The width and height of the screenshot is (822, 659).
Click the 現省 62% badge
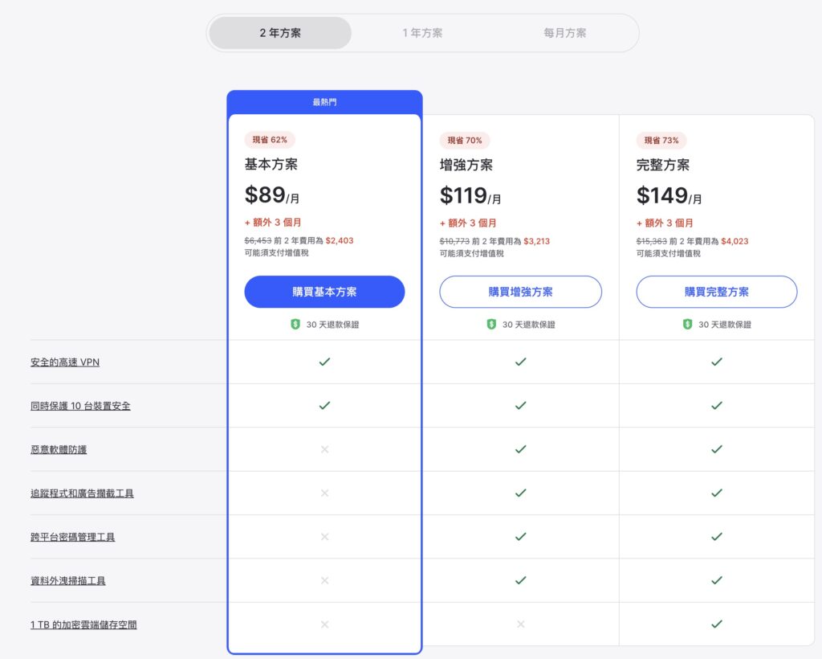pos(270,140)
